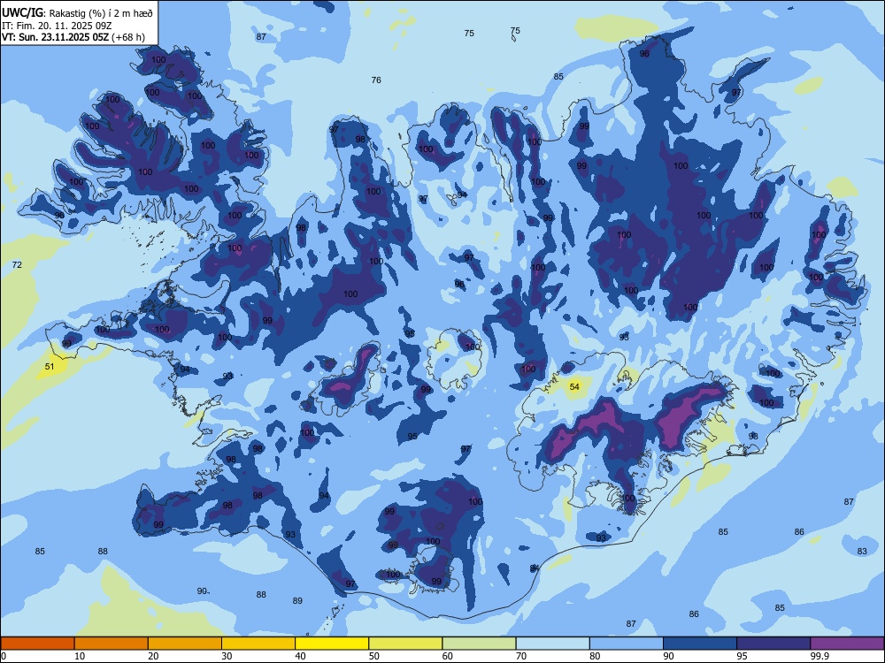Pick the 50–60 pale yellow legend swatch
This screenshot has width=885, height=663.
tap(405, 644)
